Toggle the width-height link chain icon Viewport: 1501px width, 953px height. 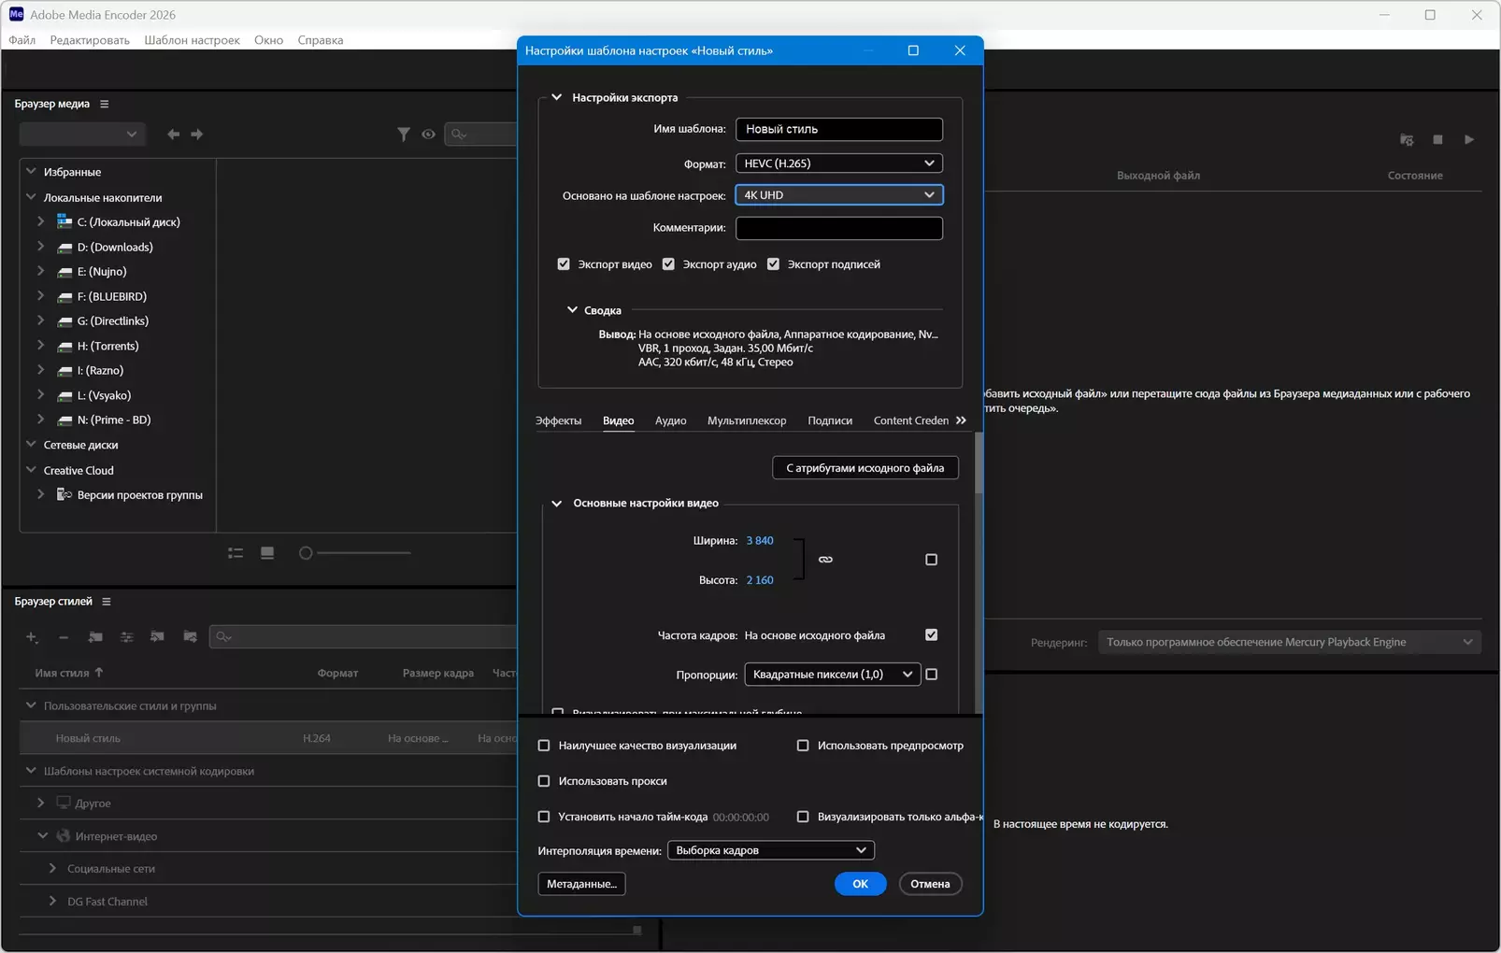pos(825,560)
